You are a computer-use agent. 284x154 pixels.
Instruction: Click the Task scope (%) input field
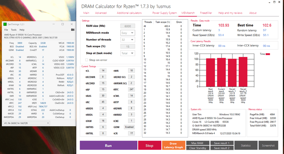pyautogui.click(x=128, y=46)
